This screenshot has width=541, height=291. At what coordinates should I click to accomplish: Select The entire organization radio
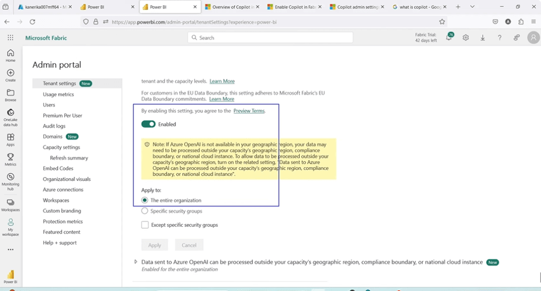coord(145,200)
